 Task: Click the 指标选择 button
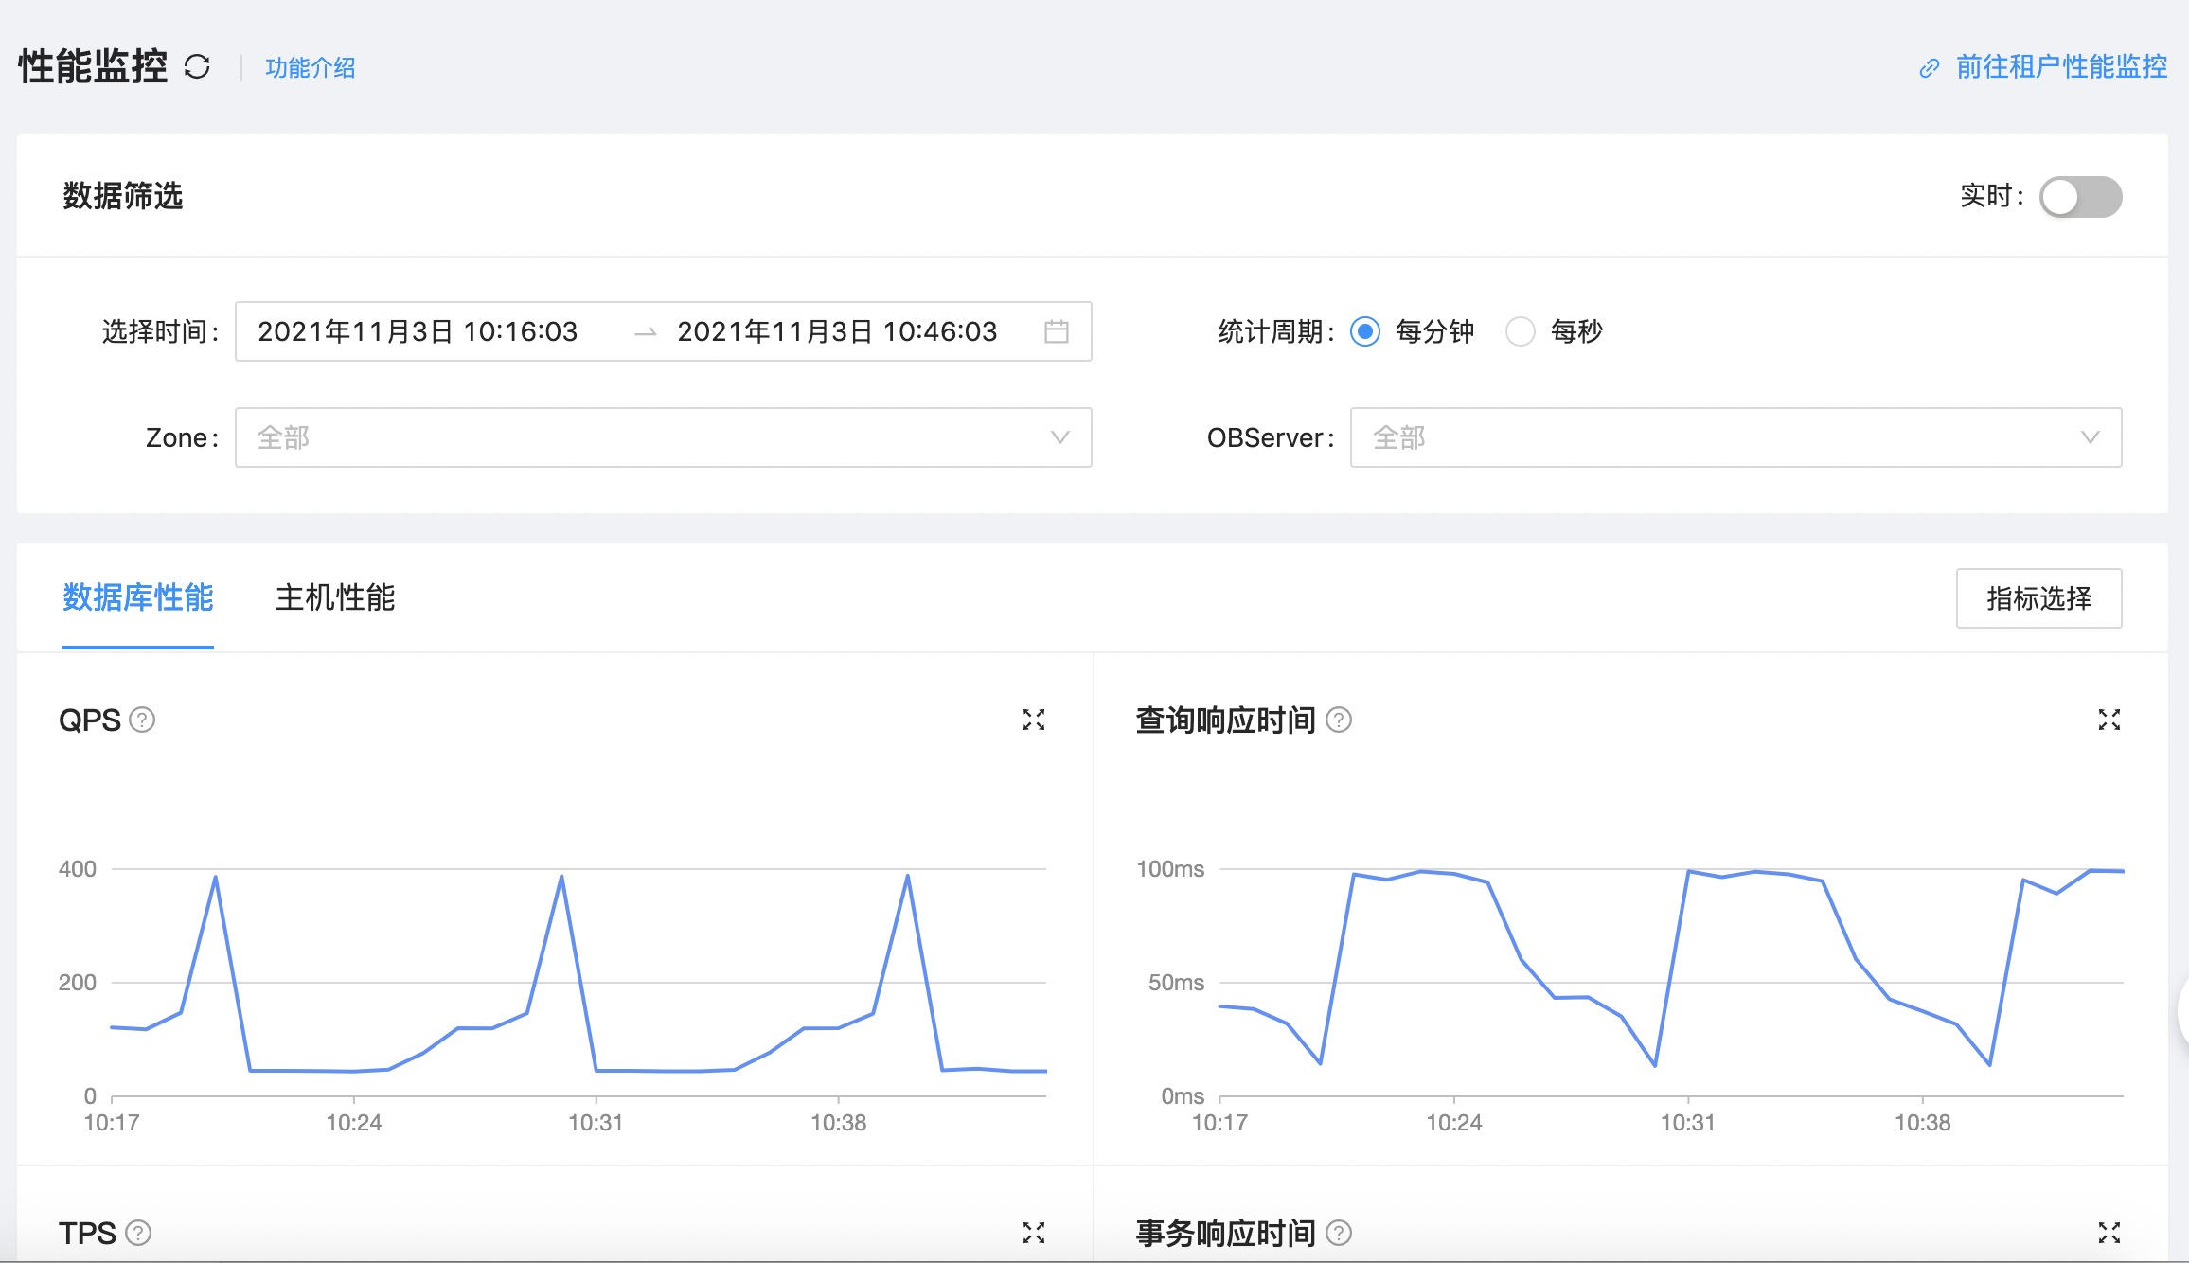click(x=2038, y=598)
